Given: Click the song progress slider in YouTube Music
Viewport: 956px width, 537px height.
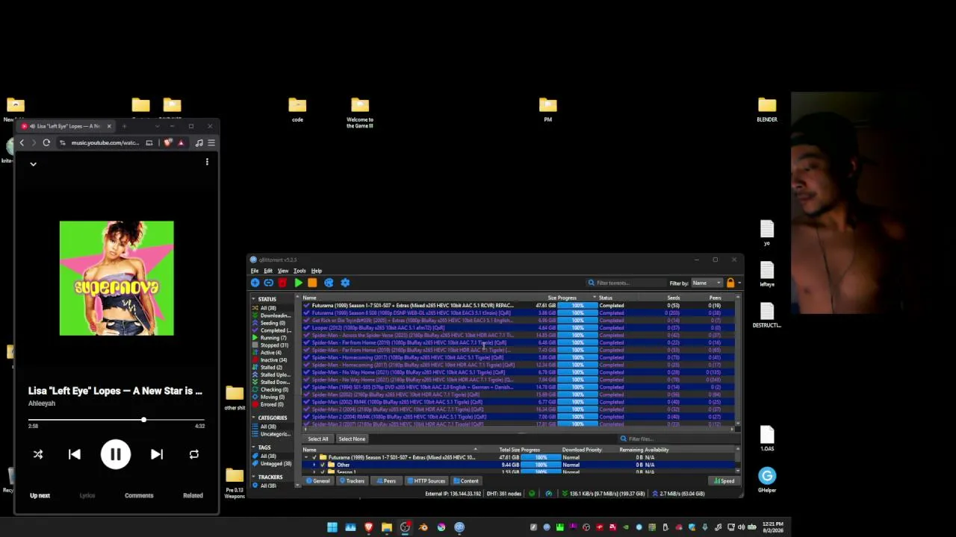Looking at the screenshot, I should click(117, 420).
